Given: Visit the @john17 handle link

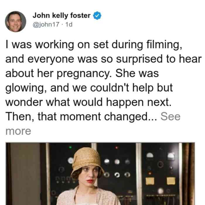Looking at the screenshot, I should pos(46,24).
